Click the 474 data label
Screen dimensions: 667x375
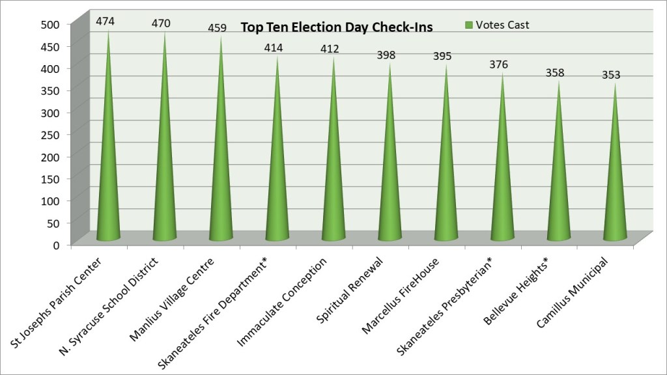pos(105,21)
